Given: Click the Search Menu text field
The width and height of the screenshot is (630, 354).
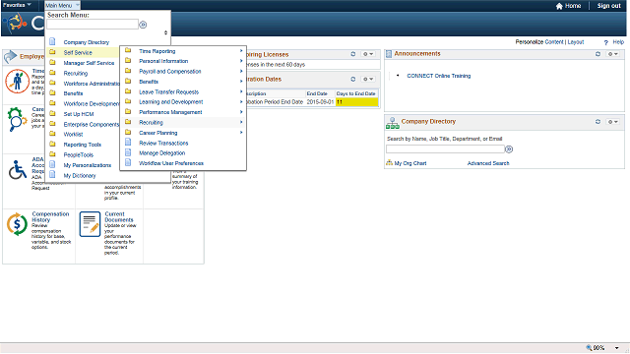Looking at the screenshot, I should 93,25.
